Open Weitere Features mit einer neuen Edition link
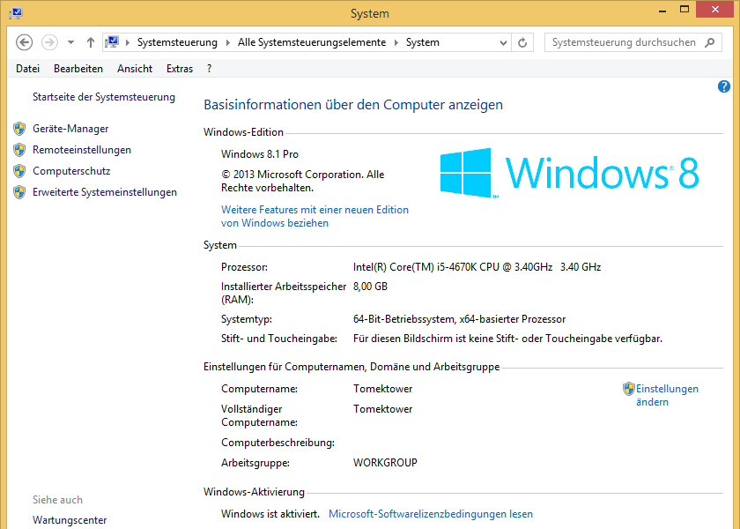Viewport: 740px width, 529px height. pyautogui.click(x=314, y=216)
